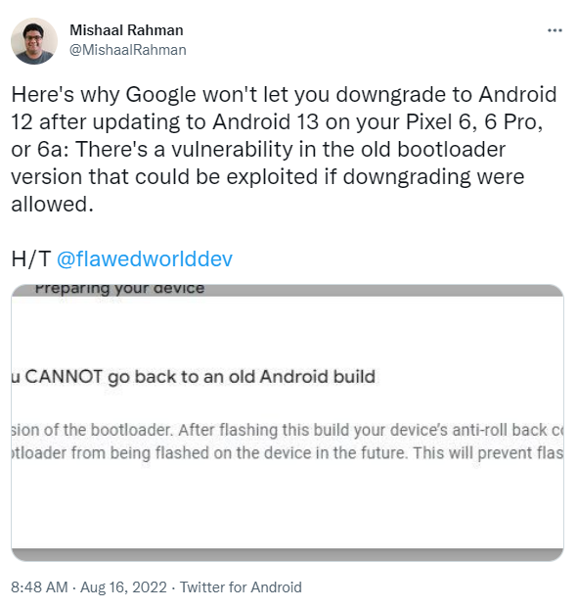577x609 pixels.
Task: Click the gray bar at image bottom
Action: click(x=288, y=554)
